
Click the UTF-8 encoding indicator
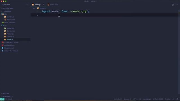tap(135, 99)
